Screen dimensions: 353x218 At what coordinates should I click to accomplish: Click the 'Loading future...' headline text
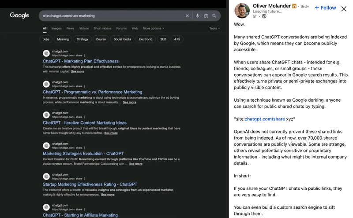(x=267, y=11)
